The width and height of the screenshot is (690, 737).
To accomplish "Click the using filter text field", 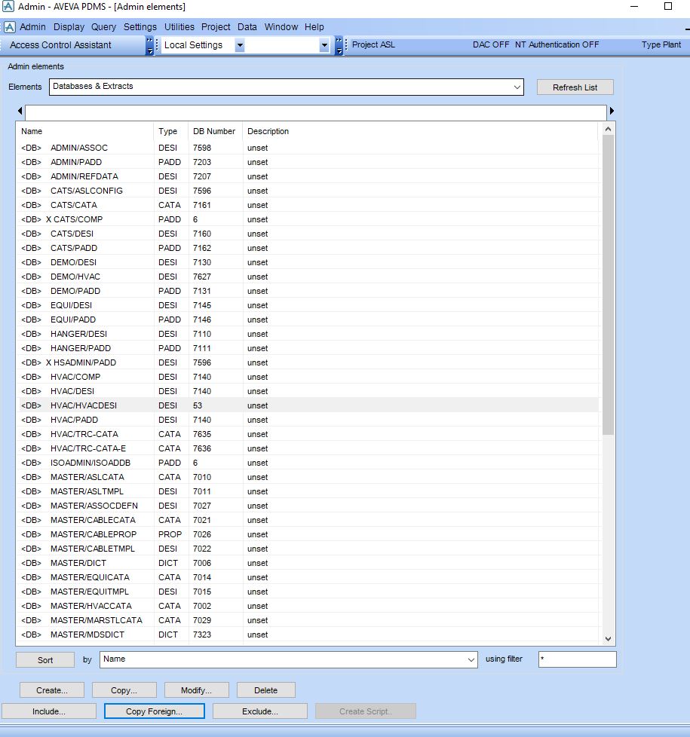I will [577, 659].
